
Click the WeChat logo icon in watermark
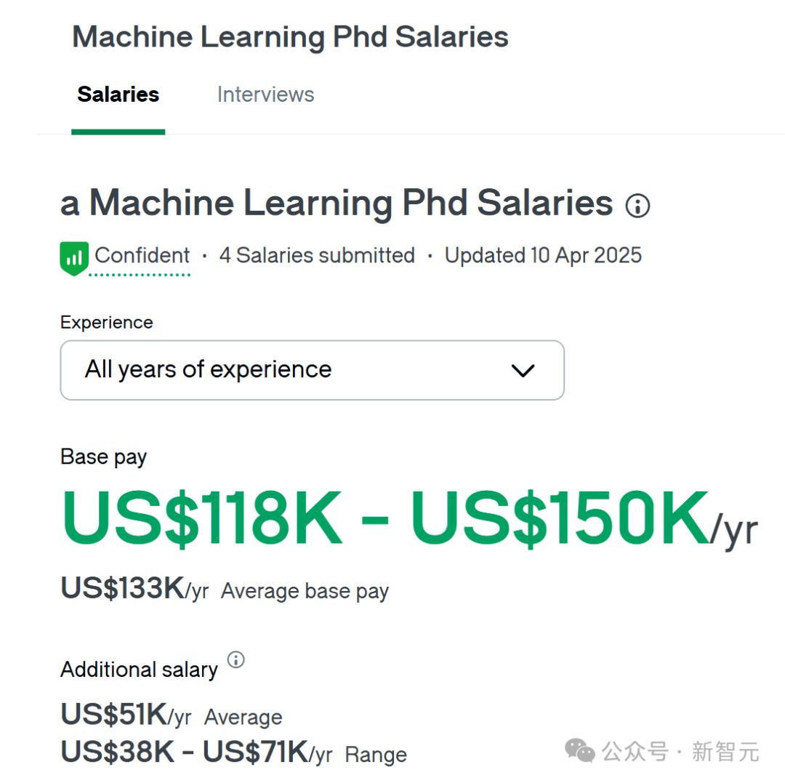point(580,750)
